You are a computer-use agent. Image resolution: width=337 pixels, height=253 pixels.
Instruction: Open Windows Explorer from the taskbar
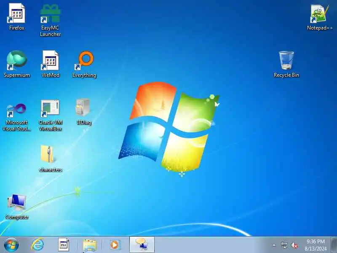click(x=89, y=245)
